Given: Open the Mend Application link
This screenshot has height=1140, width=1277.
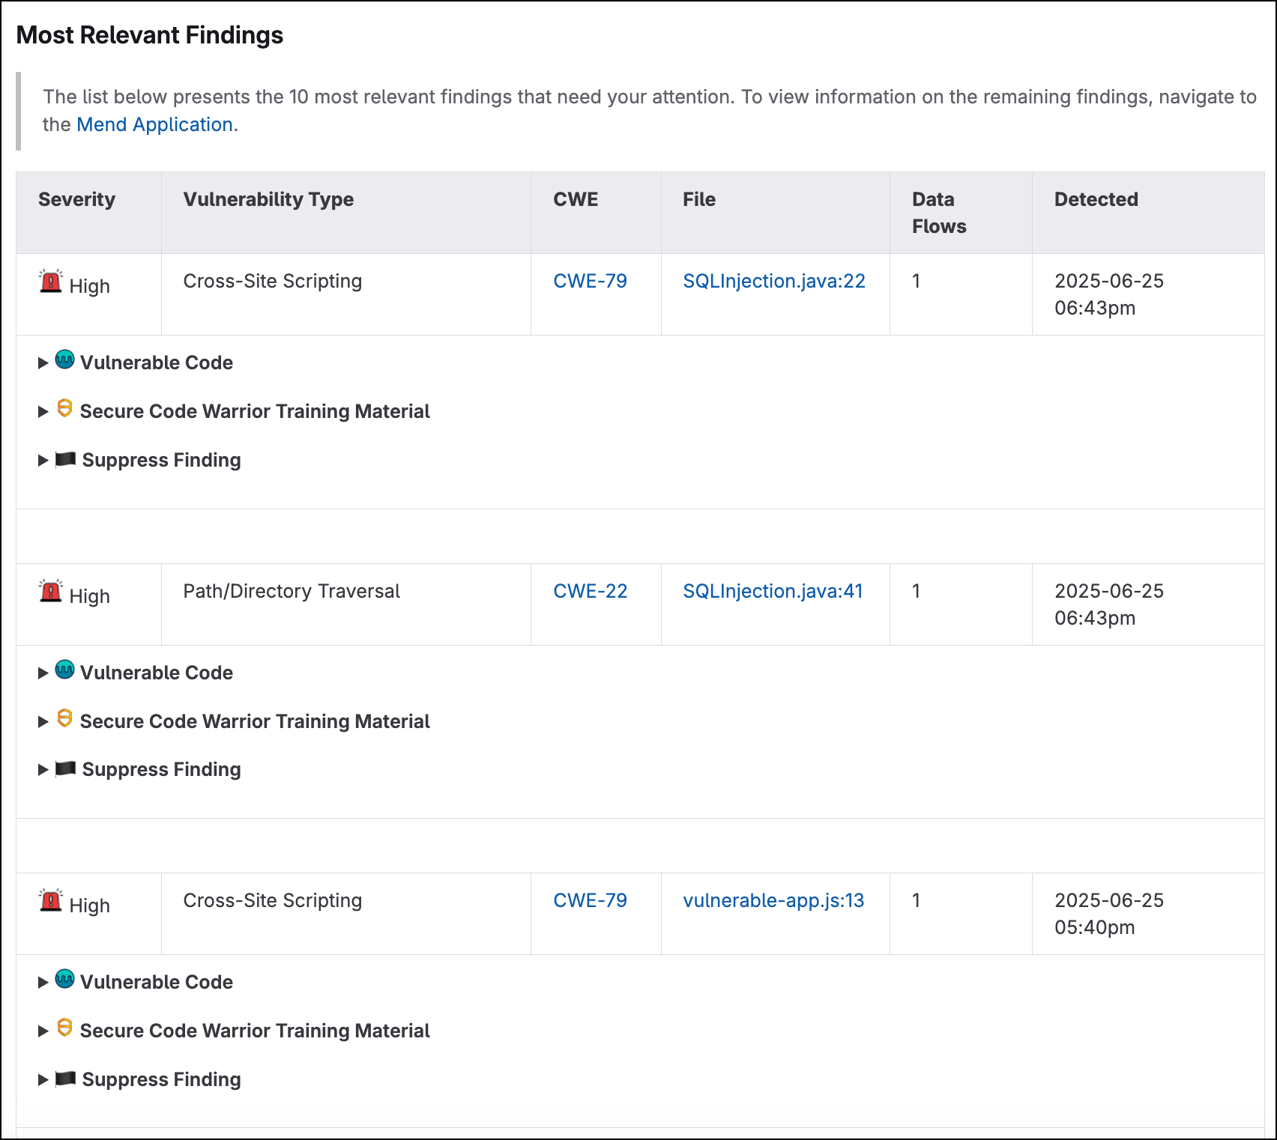Looking at the screenshot, I should tap(154, 124).
